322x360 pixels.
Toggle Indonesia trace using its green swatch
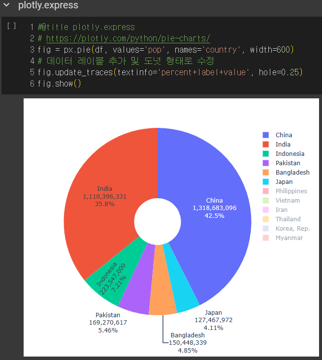click(266, 153)
